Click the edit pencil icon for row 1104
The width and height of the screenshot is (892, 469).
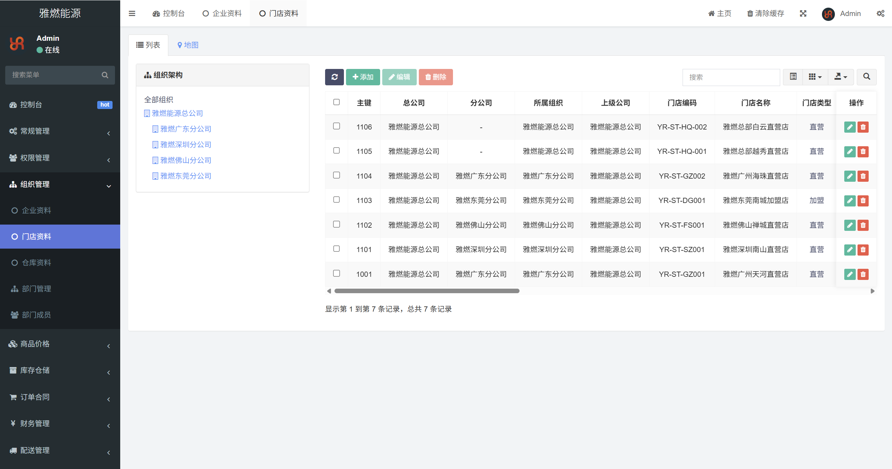(x=850, y=176)
